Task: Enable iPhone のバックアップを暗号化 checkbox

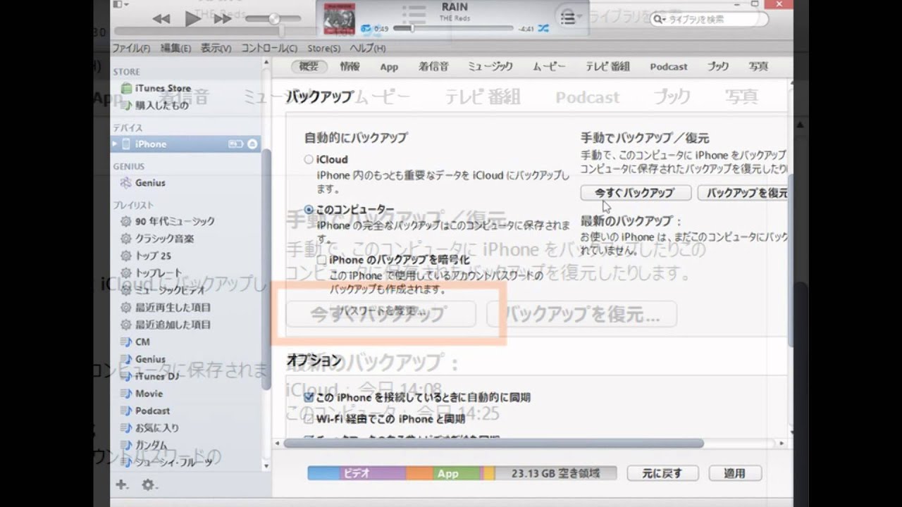Action: tap(322, 260)
